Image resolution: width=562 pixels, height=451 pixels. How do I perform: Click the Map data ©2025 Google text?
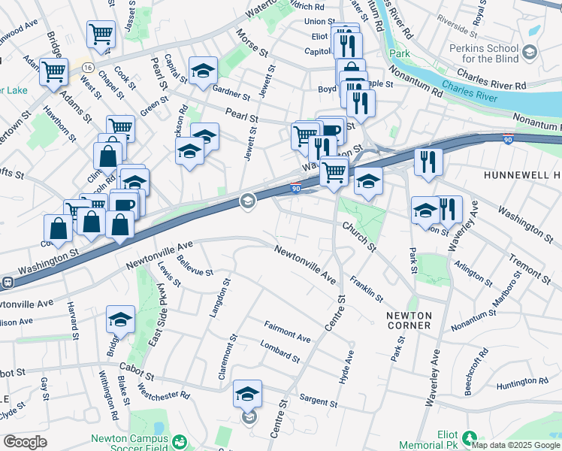point(515,446)
